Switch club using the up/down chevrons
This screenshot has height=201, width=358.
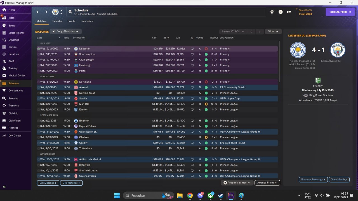(x=61, y=12)
